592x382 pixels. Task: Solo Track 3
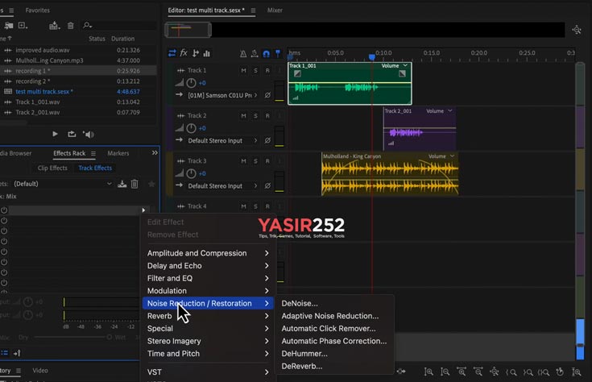255,161
